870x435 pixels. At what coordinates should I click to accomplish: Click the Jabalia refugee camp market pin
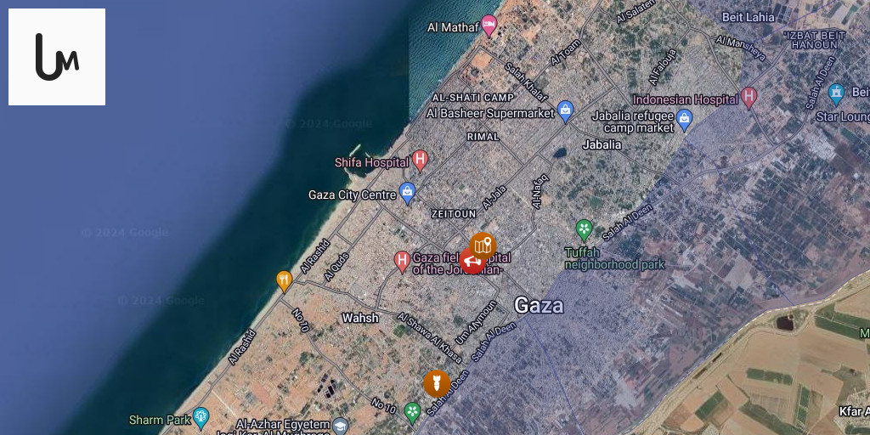pyautogui.click(x=685, y=121)
